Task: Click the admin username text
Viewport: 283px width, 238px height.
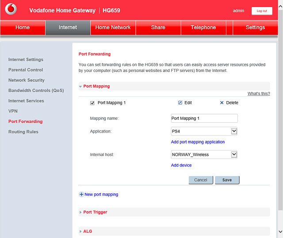Action: click(238, 11)
